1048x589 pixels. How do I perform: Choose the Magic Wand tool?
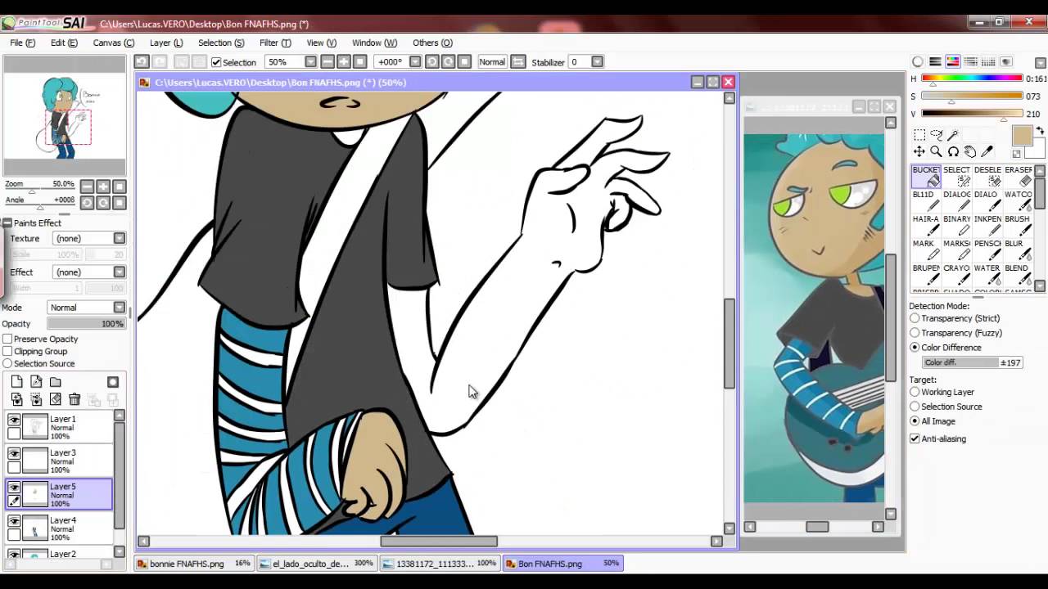tap(954, 135)
